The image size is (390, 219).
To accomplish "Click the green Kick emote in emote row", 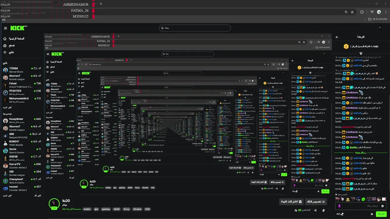I will click(363, 199).
